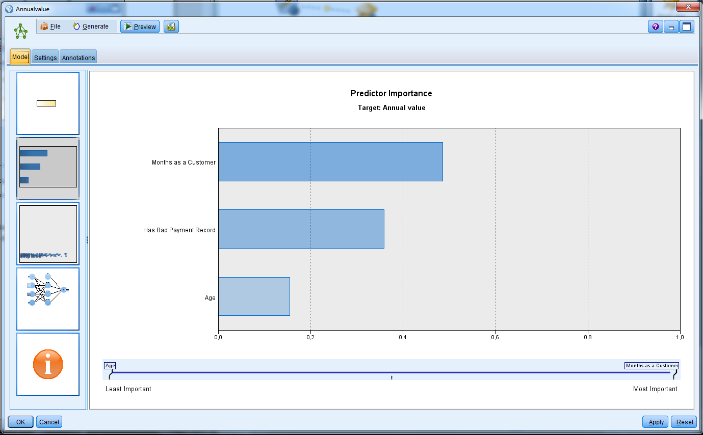Click the importance slider's Most Important handle
This screenshot has width=703, height=435.
(674, 375)
